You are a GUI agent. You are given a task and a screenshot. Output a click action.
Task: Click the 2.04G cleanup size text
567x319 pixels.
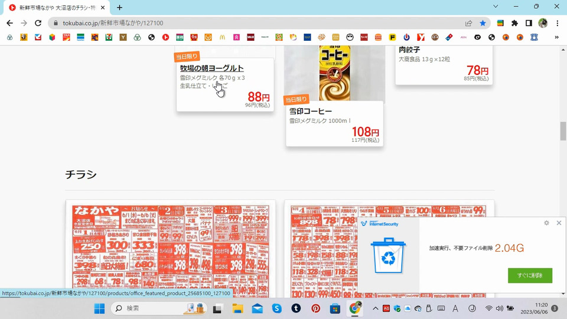point(509,248)
